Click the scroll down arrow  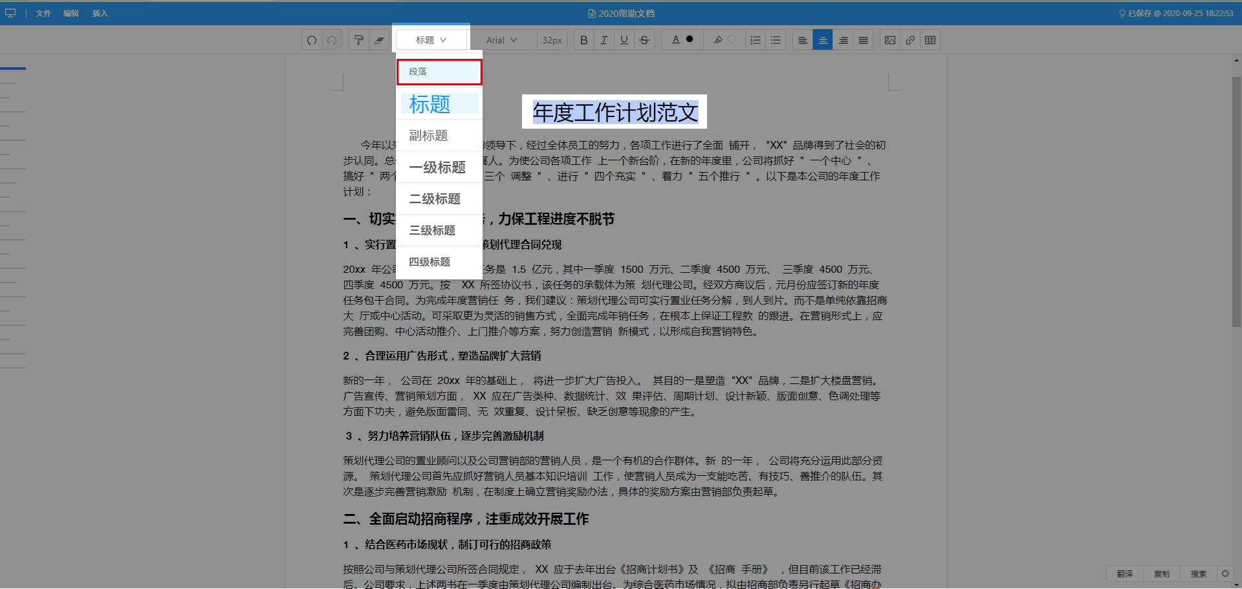tap(1236, 584)
